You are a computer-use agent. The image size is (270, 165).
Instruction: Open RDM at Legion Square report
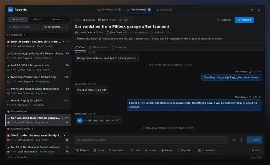click(38, 44)
